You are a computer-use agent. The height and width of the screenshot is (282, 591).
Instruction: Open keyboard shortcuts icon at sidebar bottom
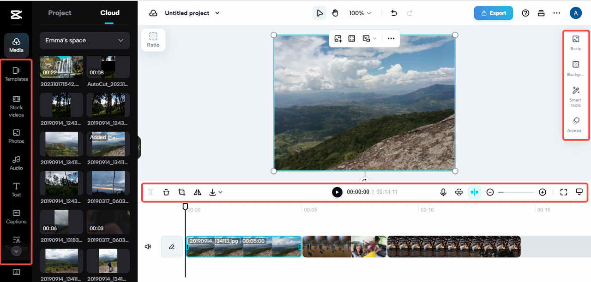click(x=16, y=272)
